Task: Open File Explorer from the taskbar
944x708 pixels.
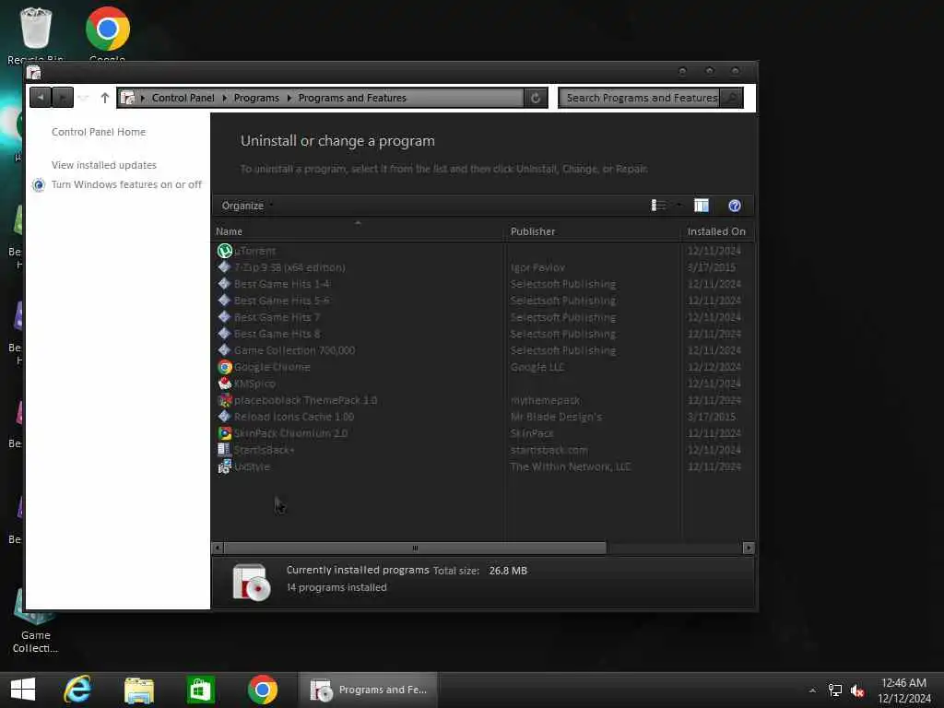Action: [139, 690]
